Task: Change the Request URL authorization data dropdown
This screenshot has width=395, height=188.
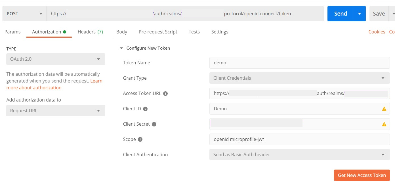Action: (x=56, y=111)
